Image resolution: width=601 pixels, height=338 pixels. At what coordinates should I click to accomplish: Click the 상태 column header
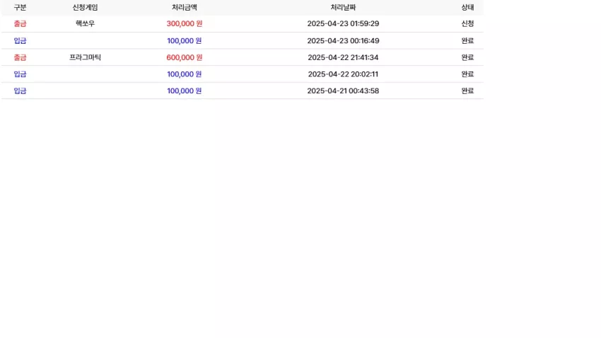[467, 7]
